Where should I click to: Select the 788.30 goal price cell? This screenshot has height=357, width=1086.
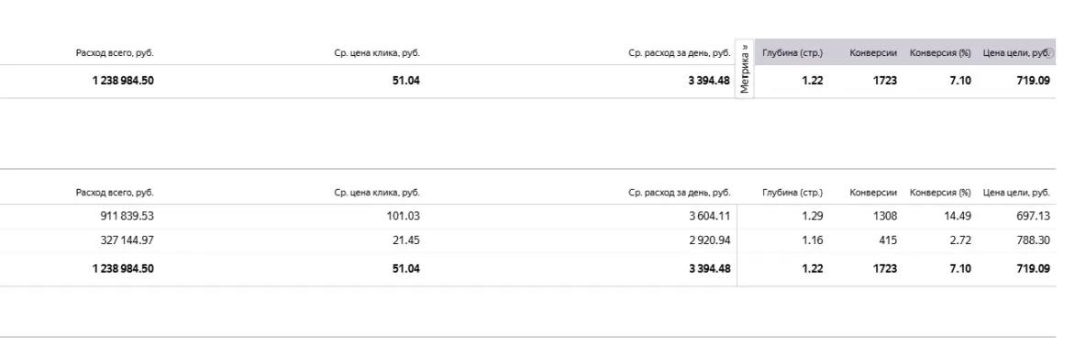[x=1033, y=240]
